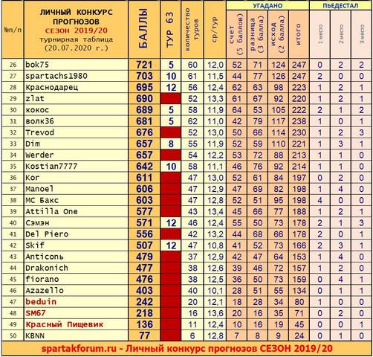
Task: Click the 1 место column header
Action: point(320,34)
